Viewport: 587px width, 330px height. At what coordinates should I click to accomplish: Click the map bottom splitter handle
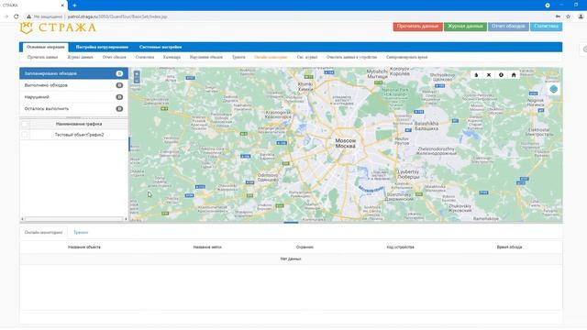tap(291, 223)
